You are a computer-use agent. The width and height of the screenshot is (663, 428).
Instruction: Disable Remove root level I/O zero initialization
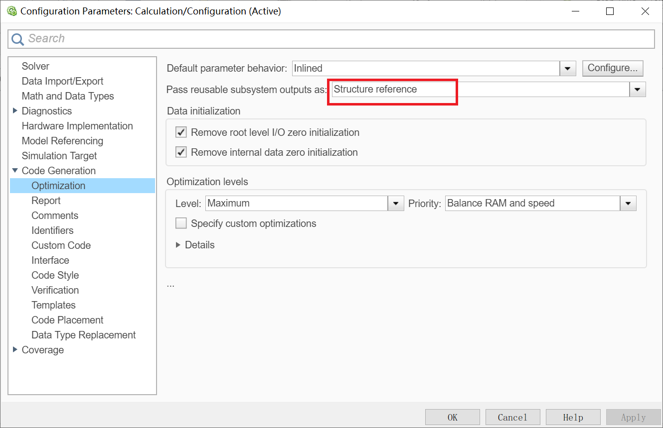coord(181,132)
